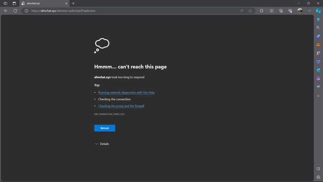Open the sidebar Shopping tag icon

pos(318,36)
